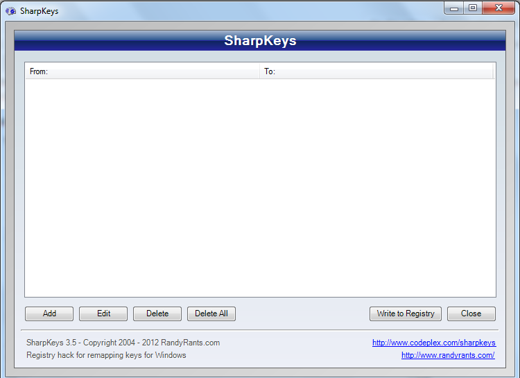Open the codeplex.com/sharpkeys link
The height and width of the screenshot is (378, 520).
point(434,343)
